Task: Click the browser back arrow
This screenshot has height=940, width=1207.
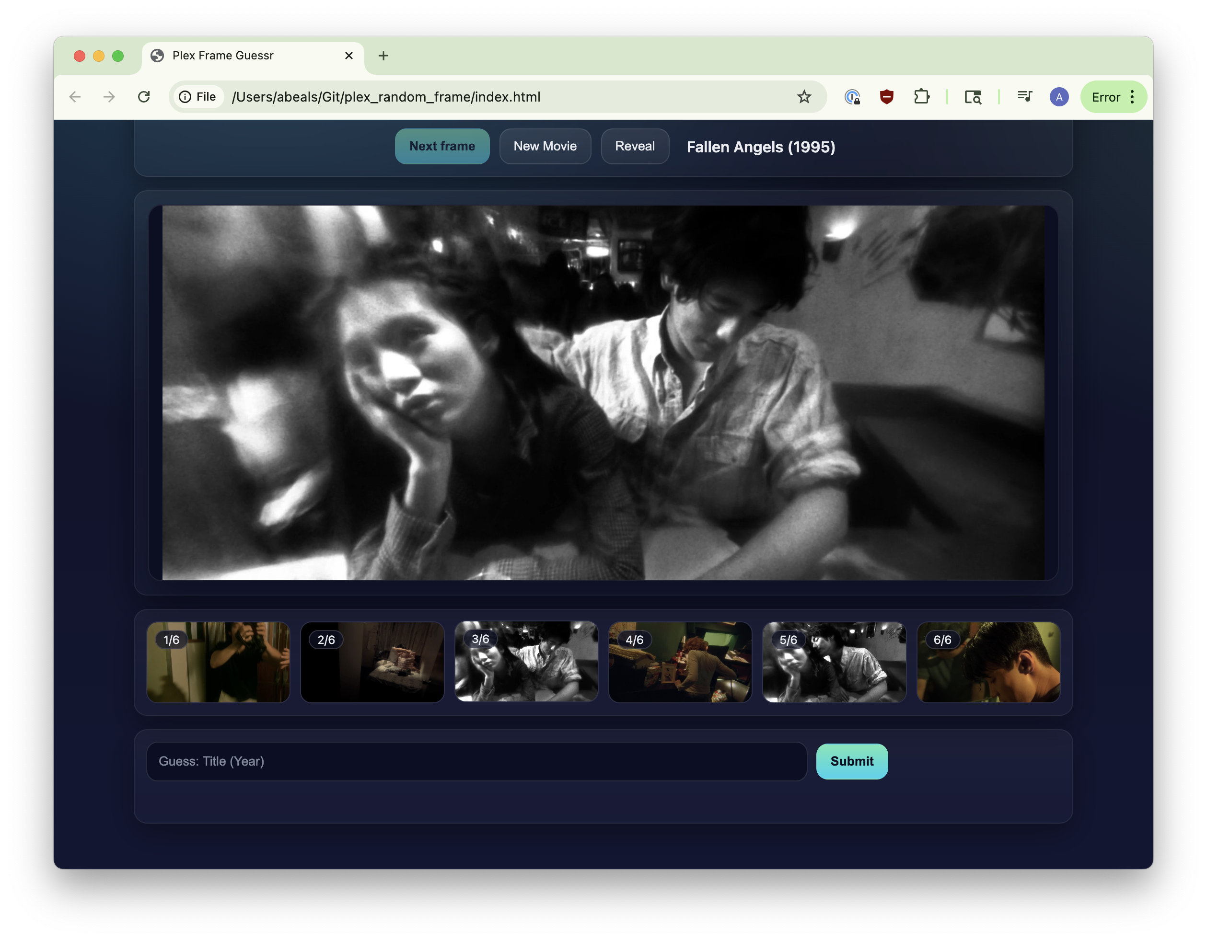Action: (75, 97)
